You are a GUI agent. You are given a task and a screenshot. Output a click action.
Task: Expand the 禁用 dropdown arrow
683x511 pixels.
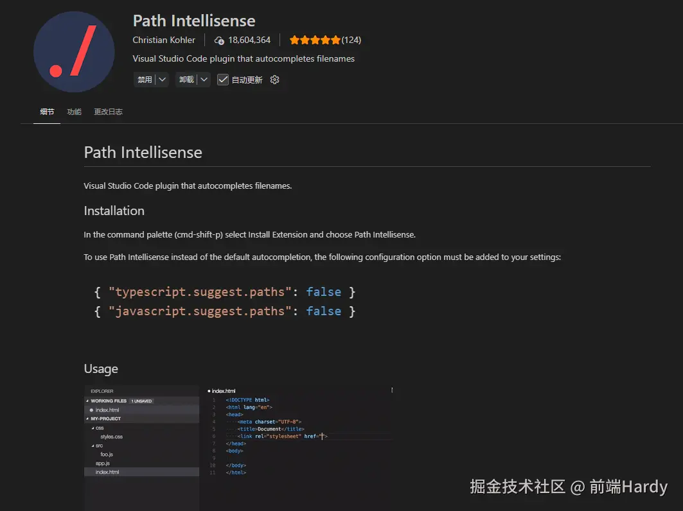tap(162, 80)
